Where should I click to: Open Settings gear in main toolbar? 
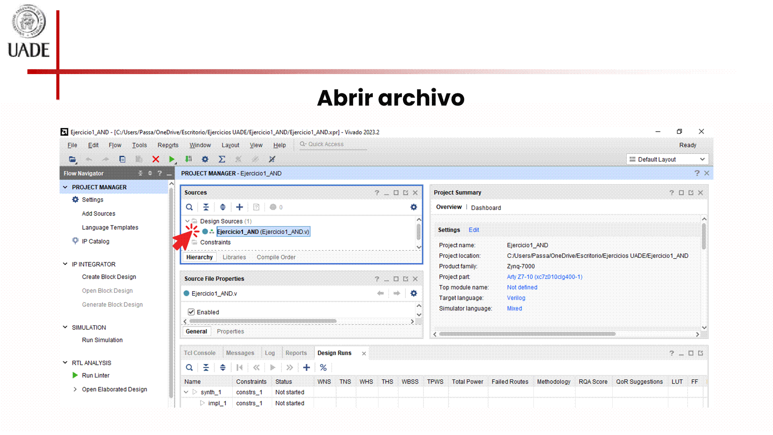(205, 159)
